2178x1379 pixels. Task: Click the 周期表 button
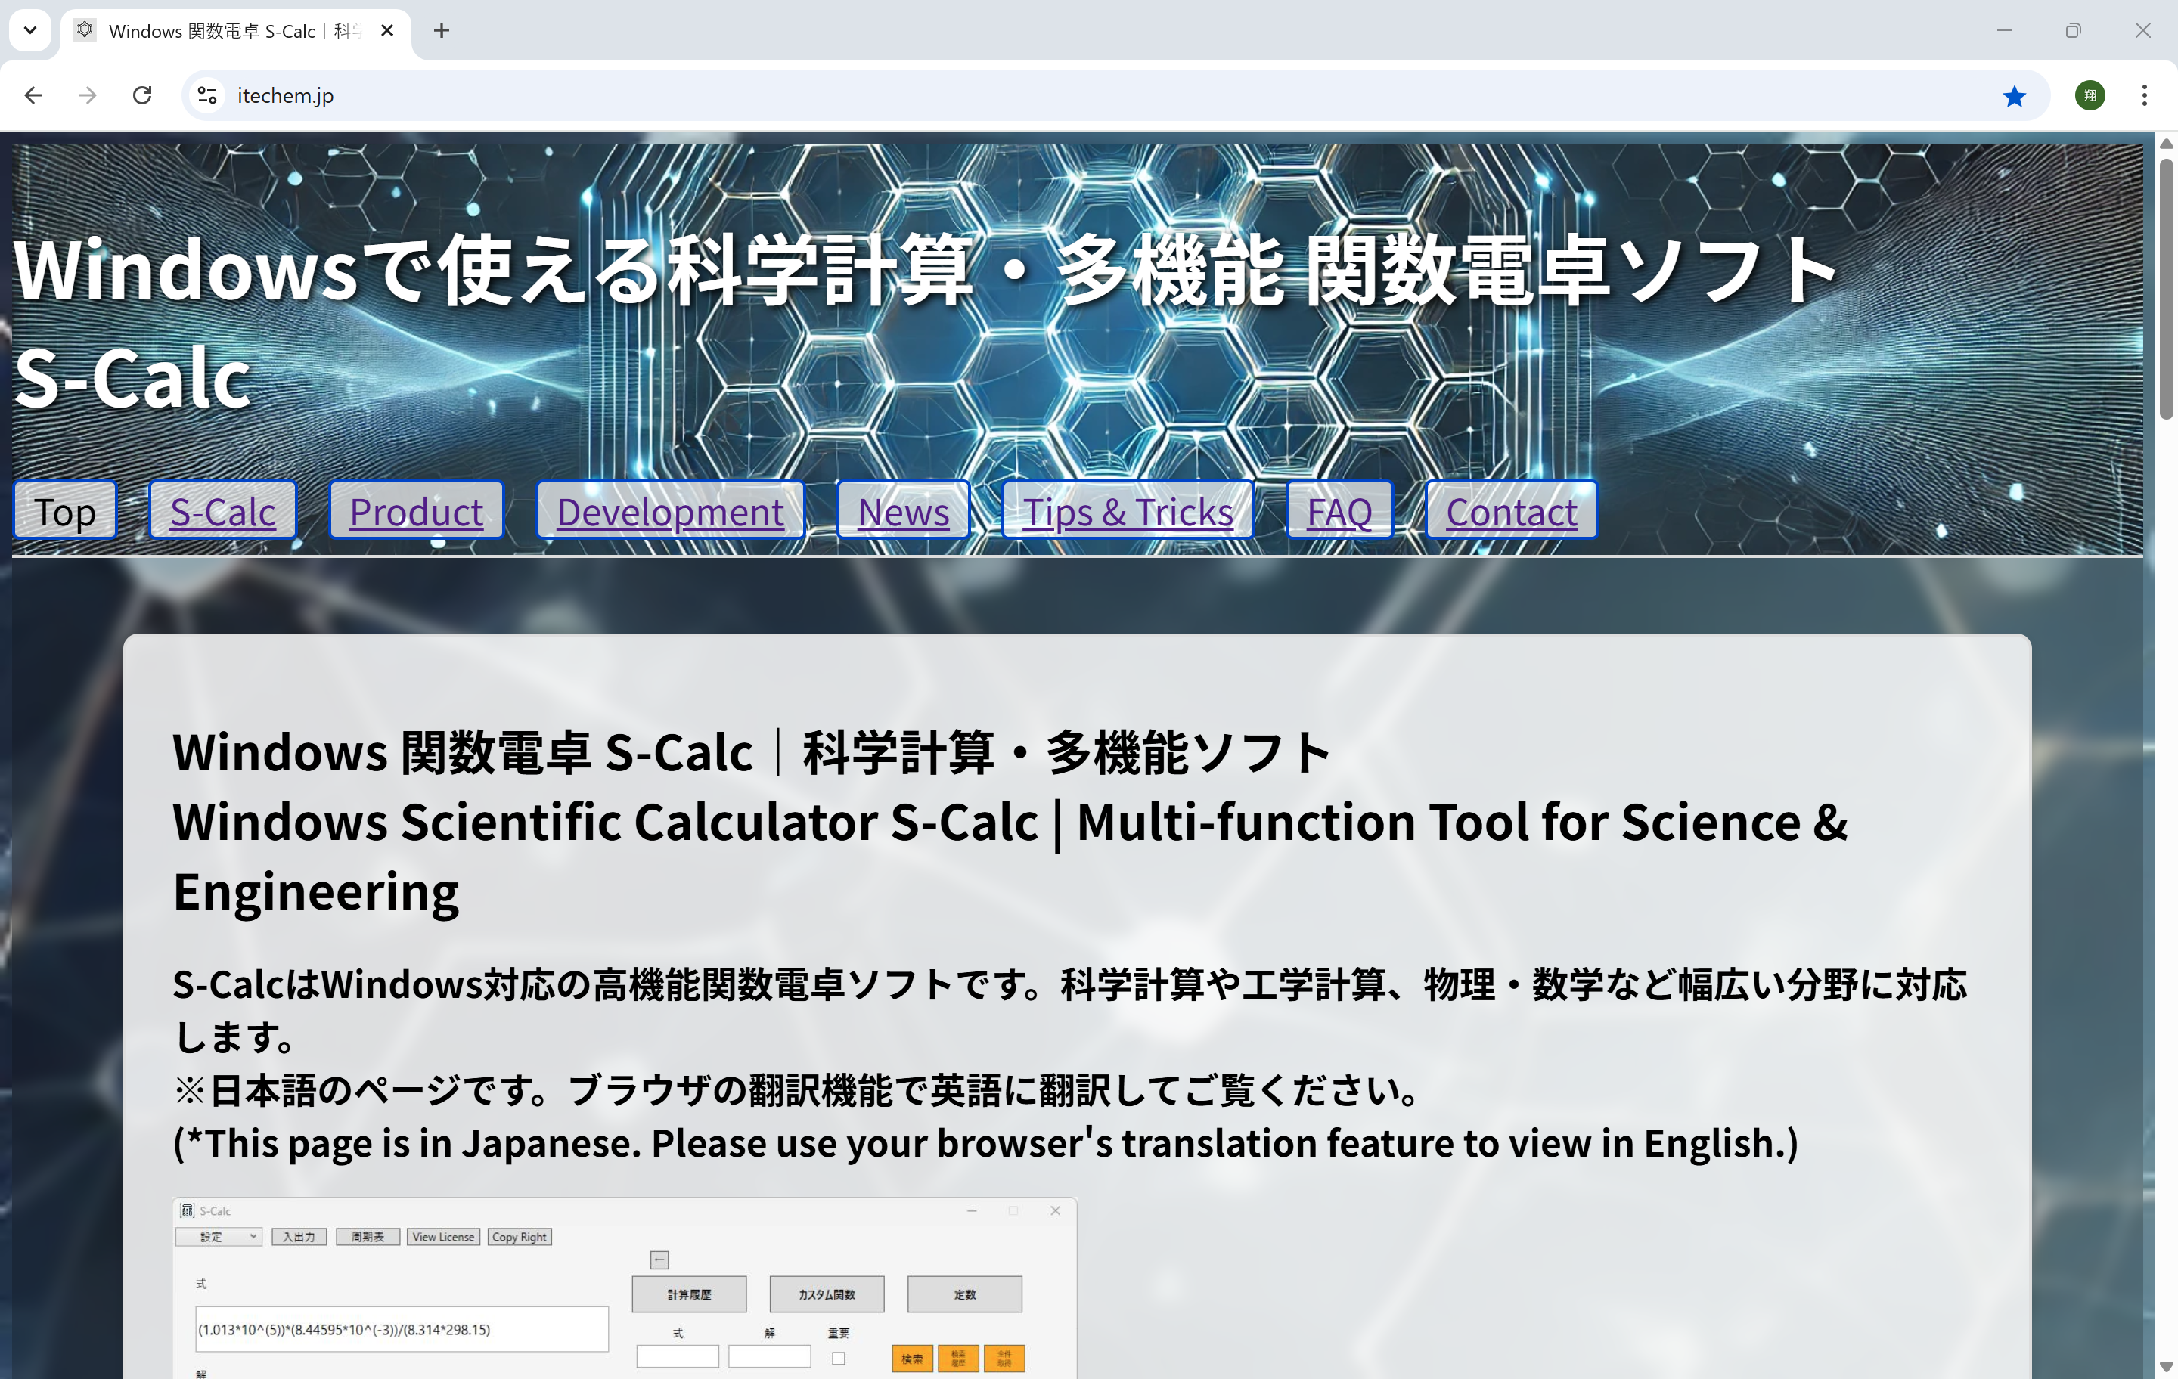click(x=368, y=1236)
